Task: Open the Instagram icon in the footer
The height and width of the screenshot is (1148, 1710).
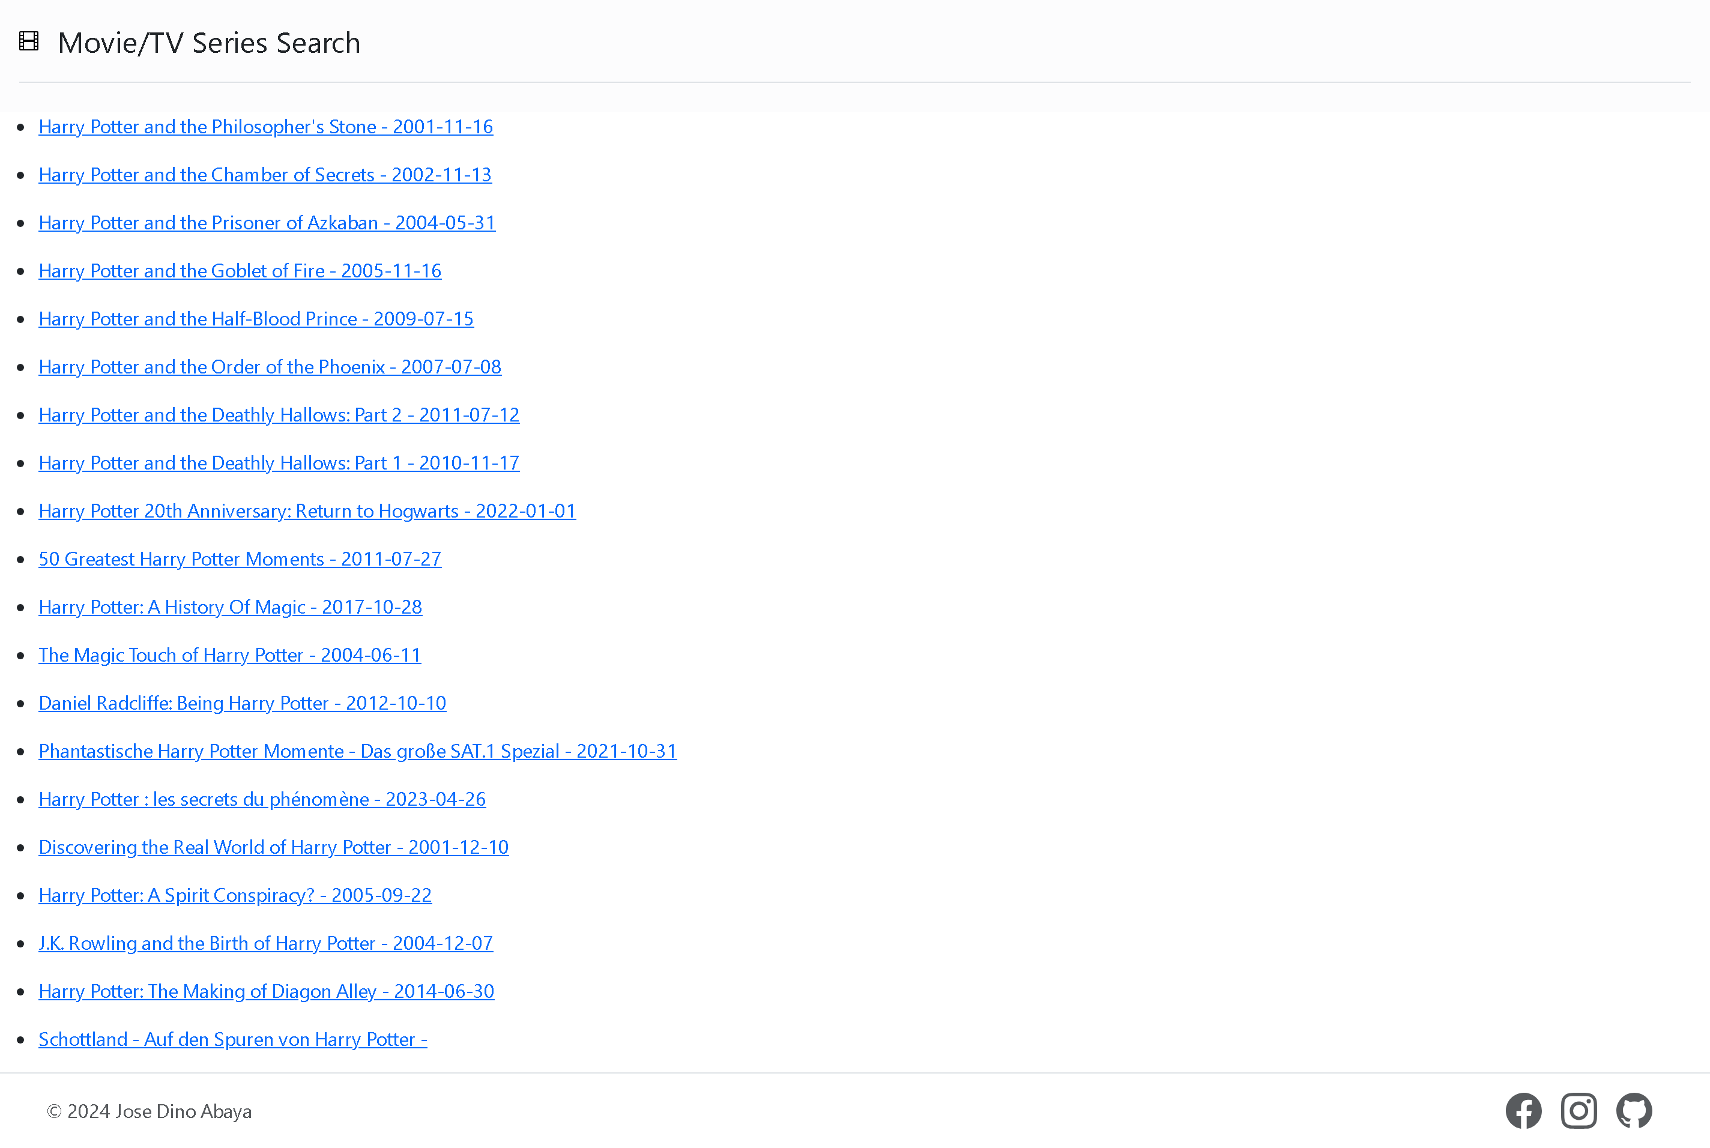Action: (1579, 1111)
